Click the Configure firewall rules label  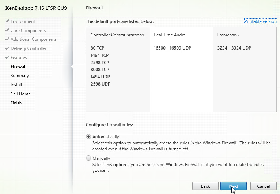109,125
